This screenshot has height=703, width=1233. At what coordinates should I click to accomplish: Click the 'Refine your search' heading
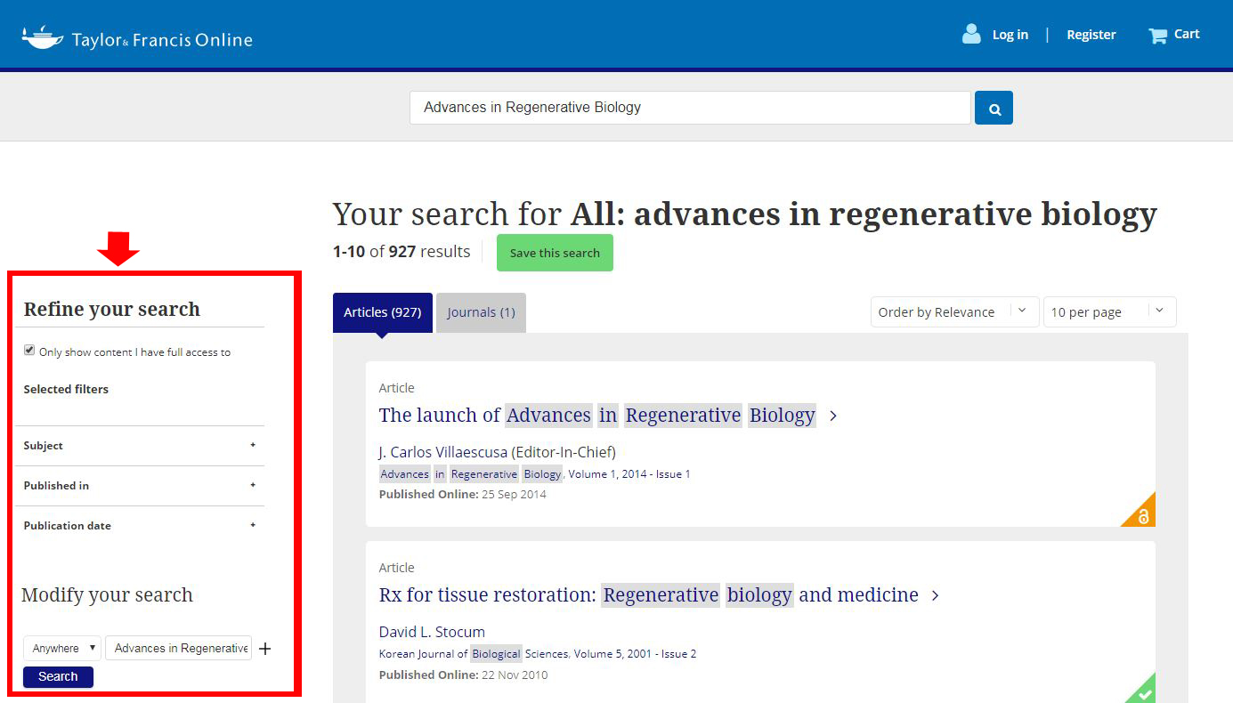pos(112,310)
